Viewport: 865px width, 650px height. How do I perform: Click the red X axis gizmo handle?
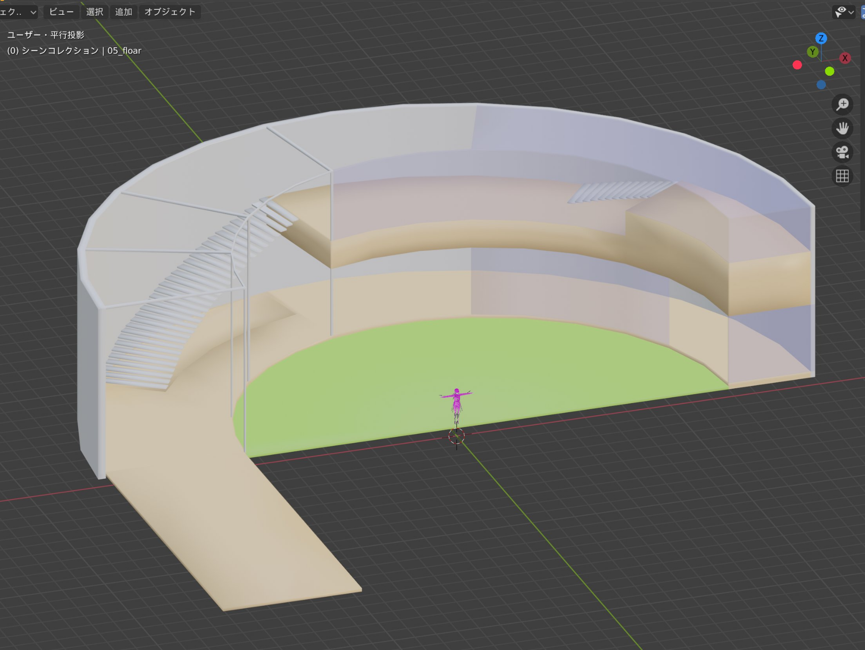point(845,58)
